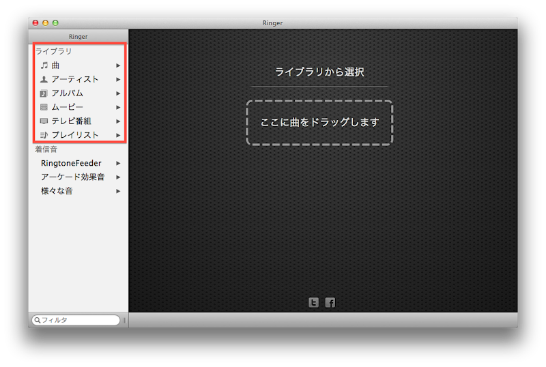Click the music note icon beside 曲
The width and height of the screenshot is (546, 367).
(x=44, y=65)
